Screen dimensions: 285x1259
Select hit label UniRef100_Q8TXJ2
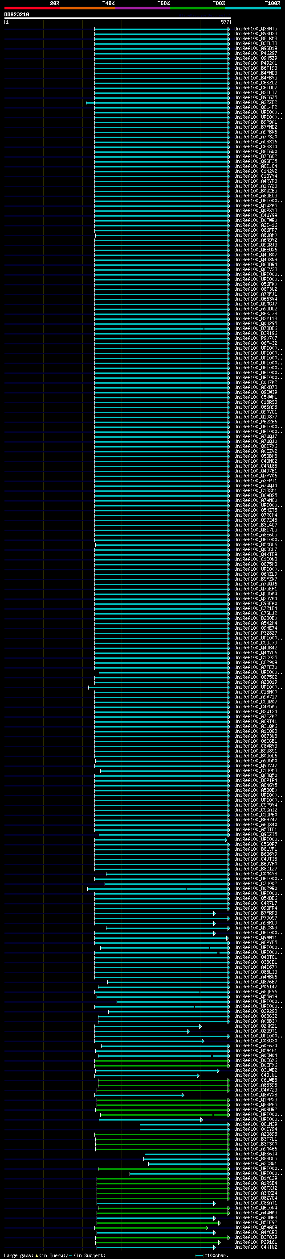point(256,1188)
